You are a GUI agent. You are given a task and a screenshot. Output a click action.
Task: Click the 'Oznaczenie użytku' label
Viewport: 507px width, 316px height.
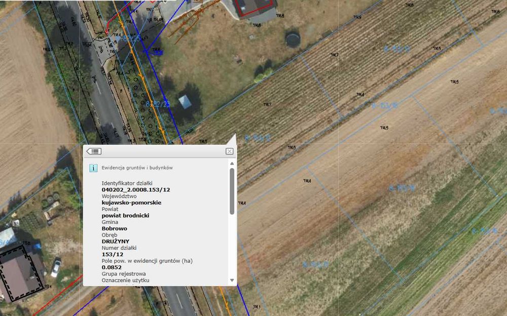tap(125, 280)
